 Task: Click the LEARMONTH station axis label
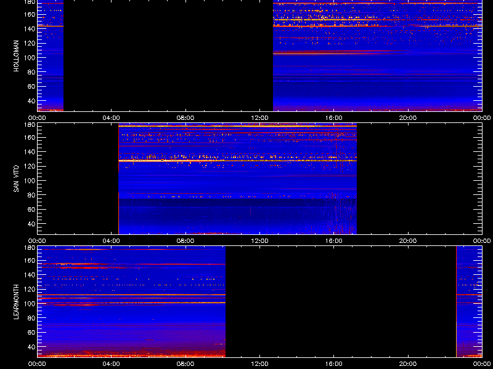pos(17,302)
